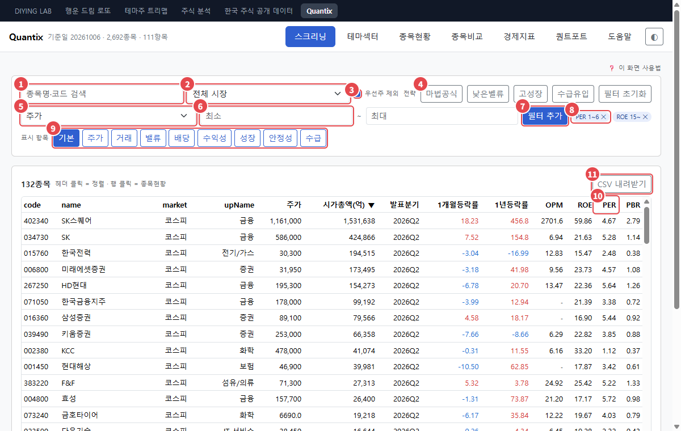Sort by the 발표분기 column header
This screenshot has height=431, width=681.
point(404,205)
